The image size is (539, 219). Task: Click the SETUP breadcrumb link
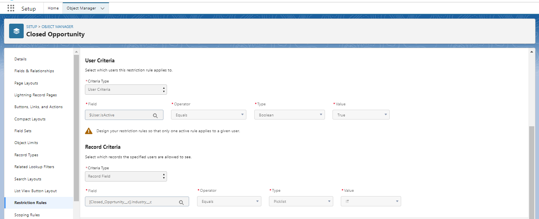(x=32, y=27)
